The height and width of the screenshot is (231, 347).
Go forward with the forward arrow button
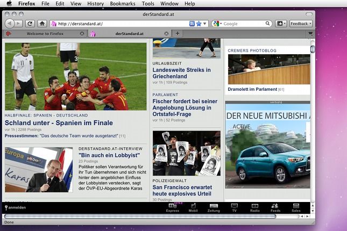click(19, 24)
